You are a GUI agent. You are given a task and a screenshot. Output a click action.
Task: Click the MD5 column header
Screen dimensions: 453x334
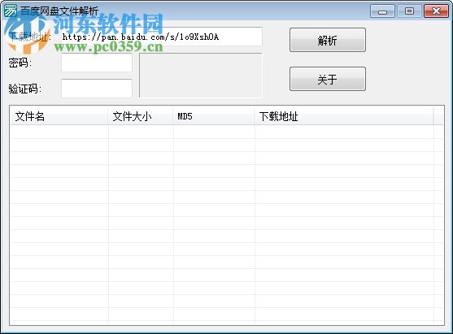pyautogui.click(x=214, y=116)
